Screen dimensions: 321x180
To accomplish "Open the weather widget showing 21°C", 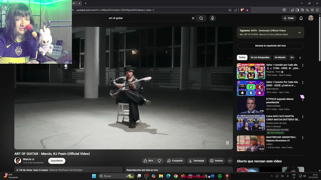I will (x=11, y=176).
